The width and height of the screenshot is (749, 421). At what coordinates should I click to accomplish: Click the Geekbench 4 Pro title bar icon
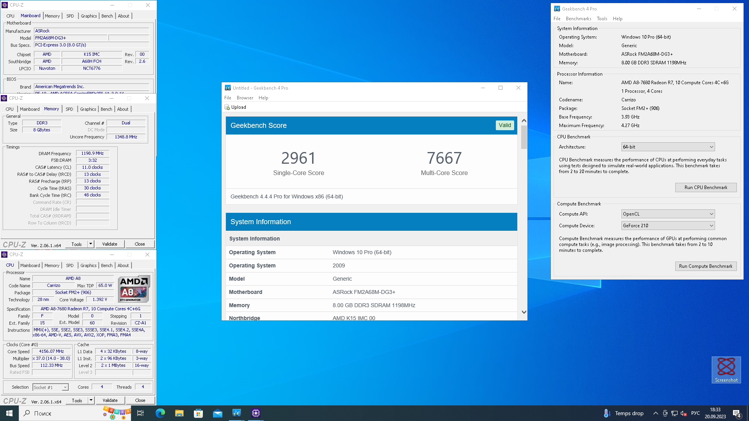(557, 9)
